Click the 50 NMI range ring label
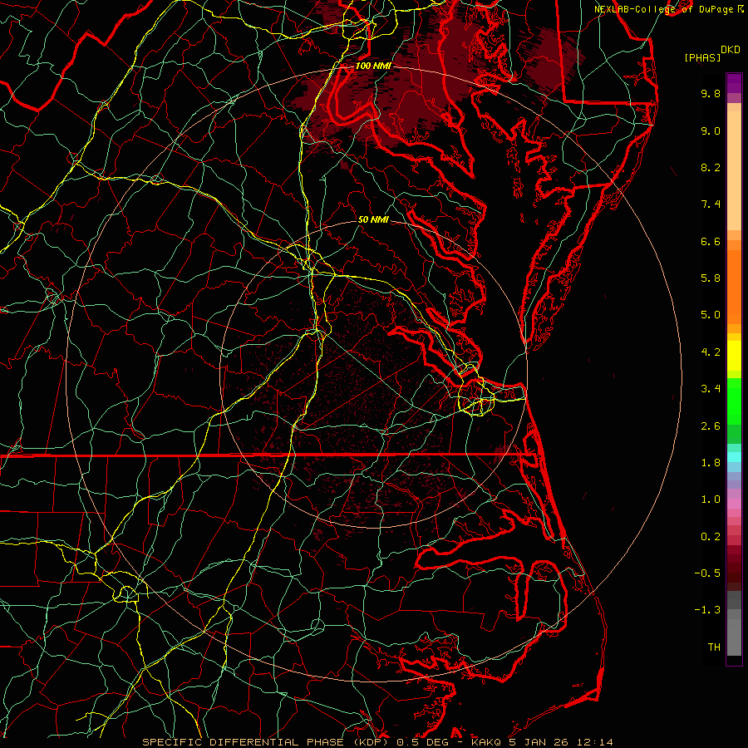This screenshot has width=748, height=748. tap(373, 220)
